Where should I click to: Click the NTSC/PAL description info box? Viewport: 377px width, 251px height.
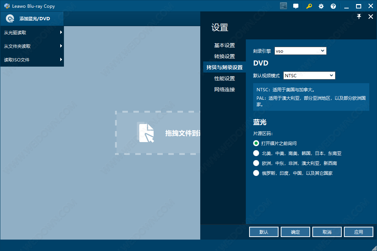[311, 97]
